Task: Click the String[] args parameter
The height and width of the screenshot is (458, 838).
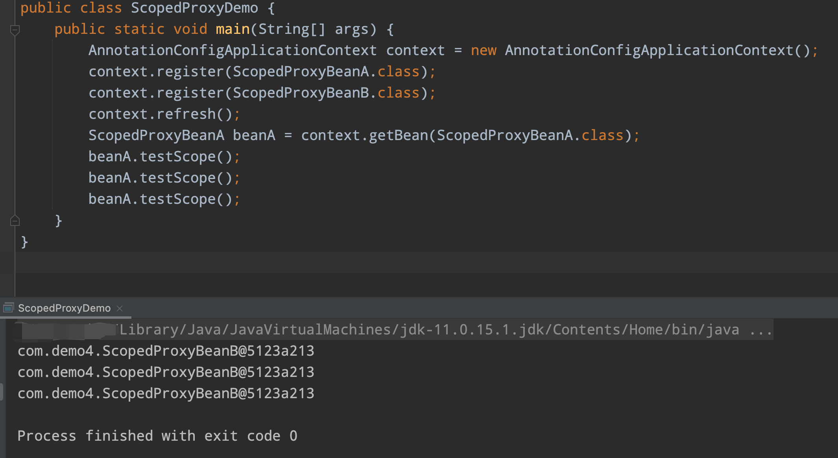Action: (313, 29)
